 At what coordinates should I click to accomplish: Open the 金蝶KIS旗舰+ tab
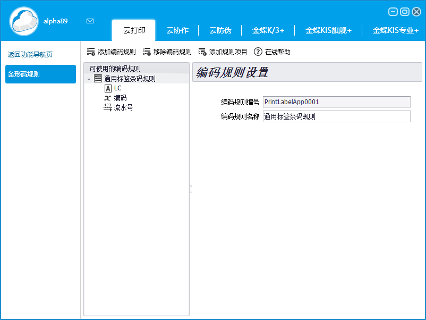coord(328,30)
